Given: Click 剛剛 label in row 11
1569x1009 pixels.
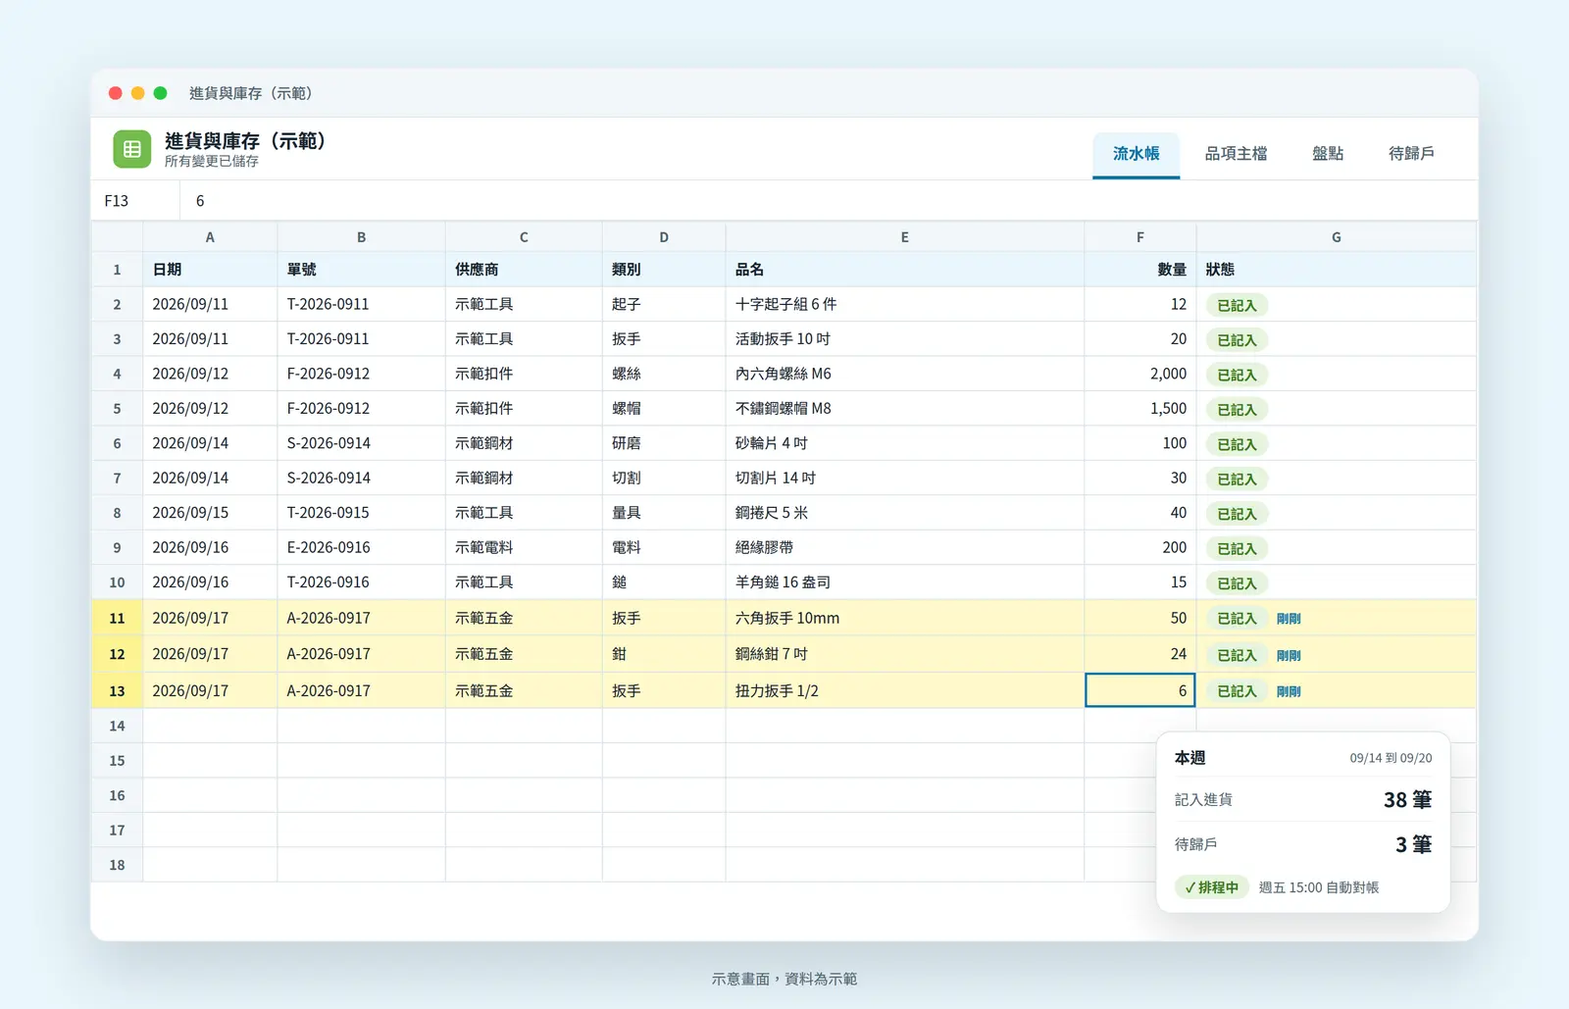Looking at the screenshot, I should [x=1289, y=619].
